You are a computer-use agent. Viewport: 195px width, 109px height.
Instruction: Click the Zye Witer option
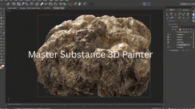click(47, 8)
